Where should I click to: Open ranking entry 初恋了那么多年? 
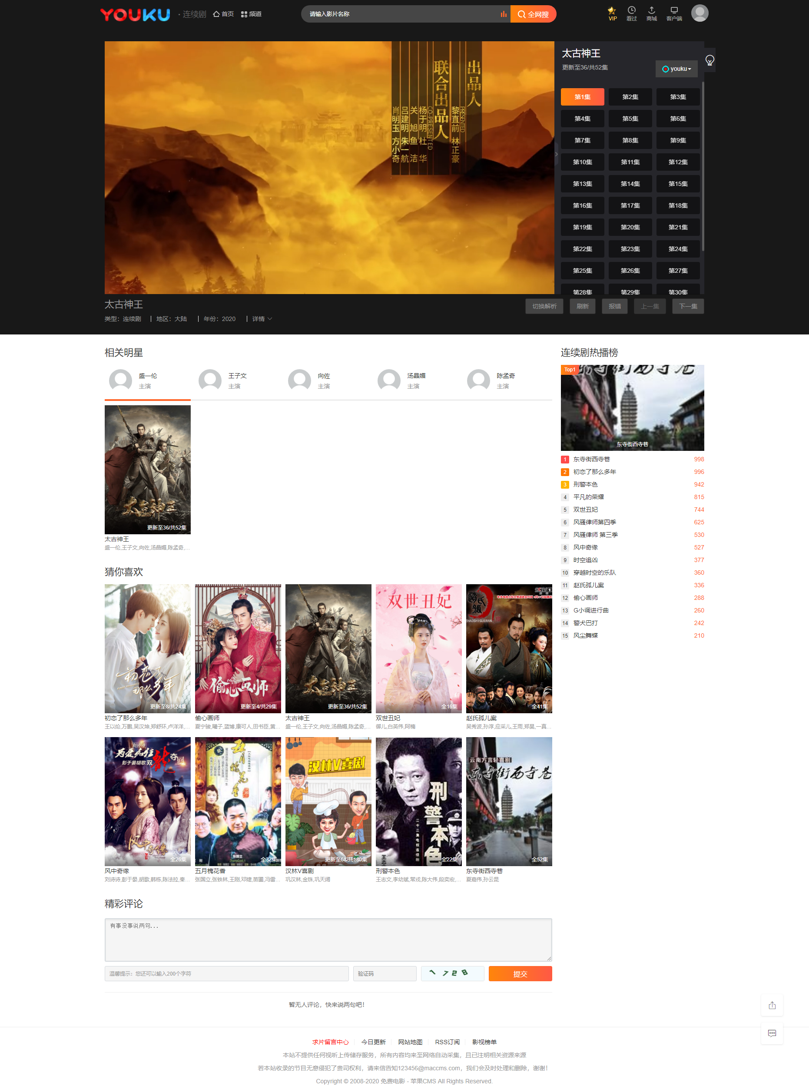[x=594, y=472]
